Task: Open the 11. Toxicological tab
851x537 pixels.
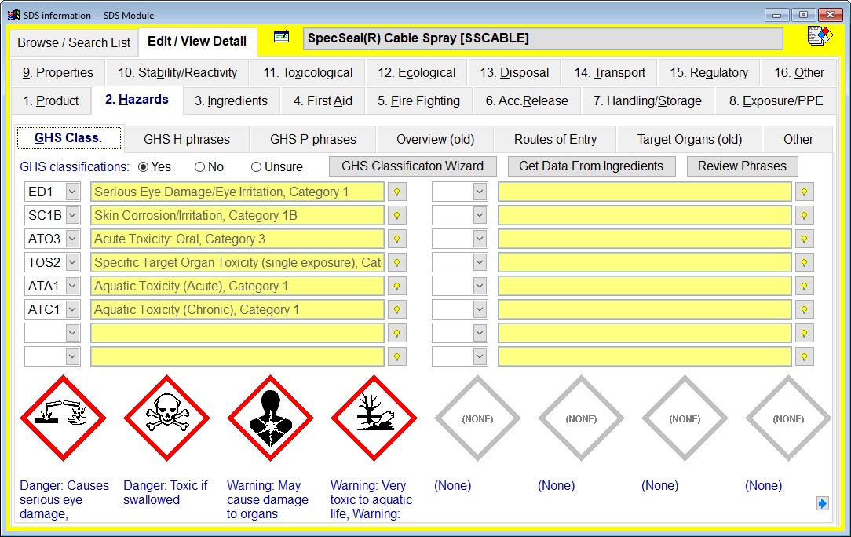Action: click(x=308, y=73)
